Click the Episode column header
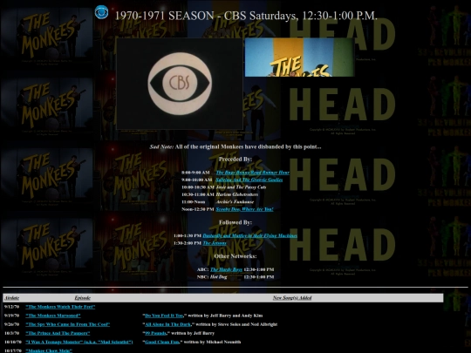Viewport: 471px width, 353px height. click(83, 298)
